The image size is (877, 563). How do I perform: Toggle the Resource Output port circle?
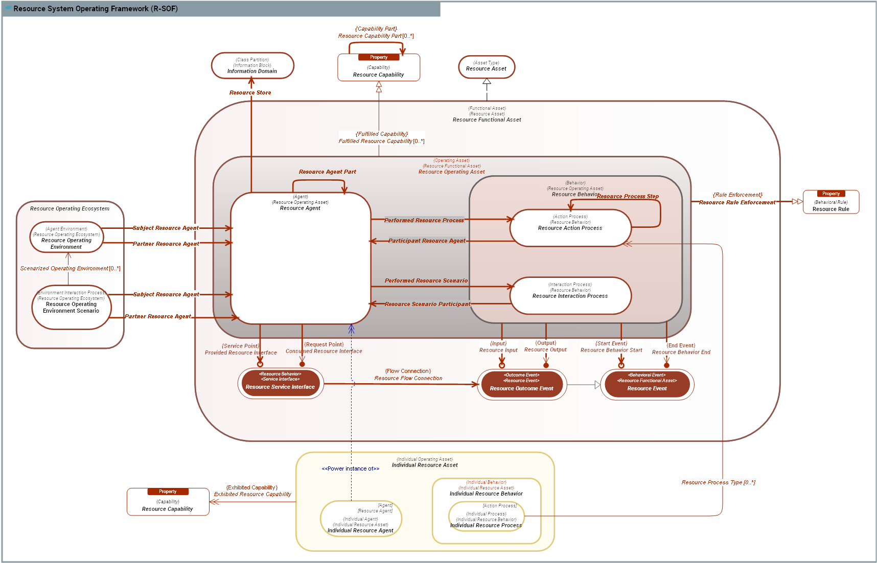click(x=546, y=366)
